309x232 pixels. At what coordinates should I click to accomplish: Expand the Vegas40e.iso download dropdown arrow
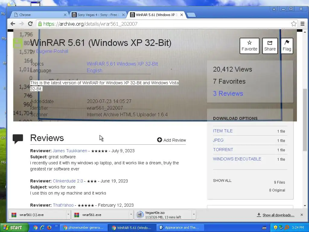click(194, 215)
